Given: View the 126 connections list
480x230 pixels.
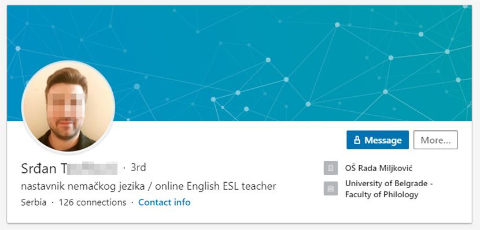Looking at the screenshot, I should click(x=93, y=202).
